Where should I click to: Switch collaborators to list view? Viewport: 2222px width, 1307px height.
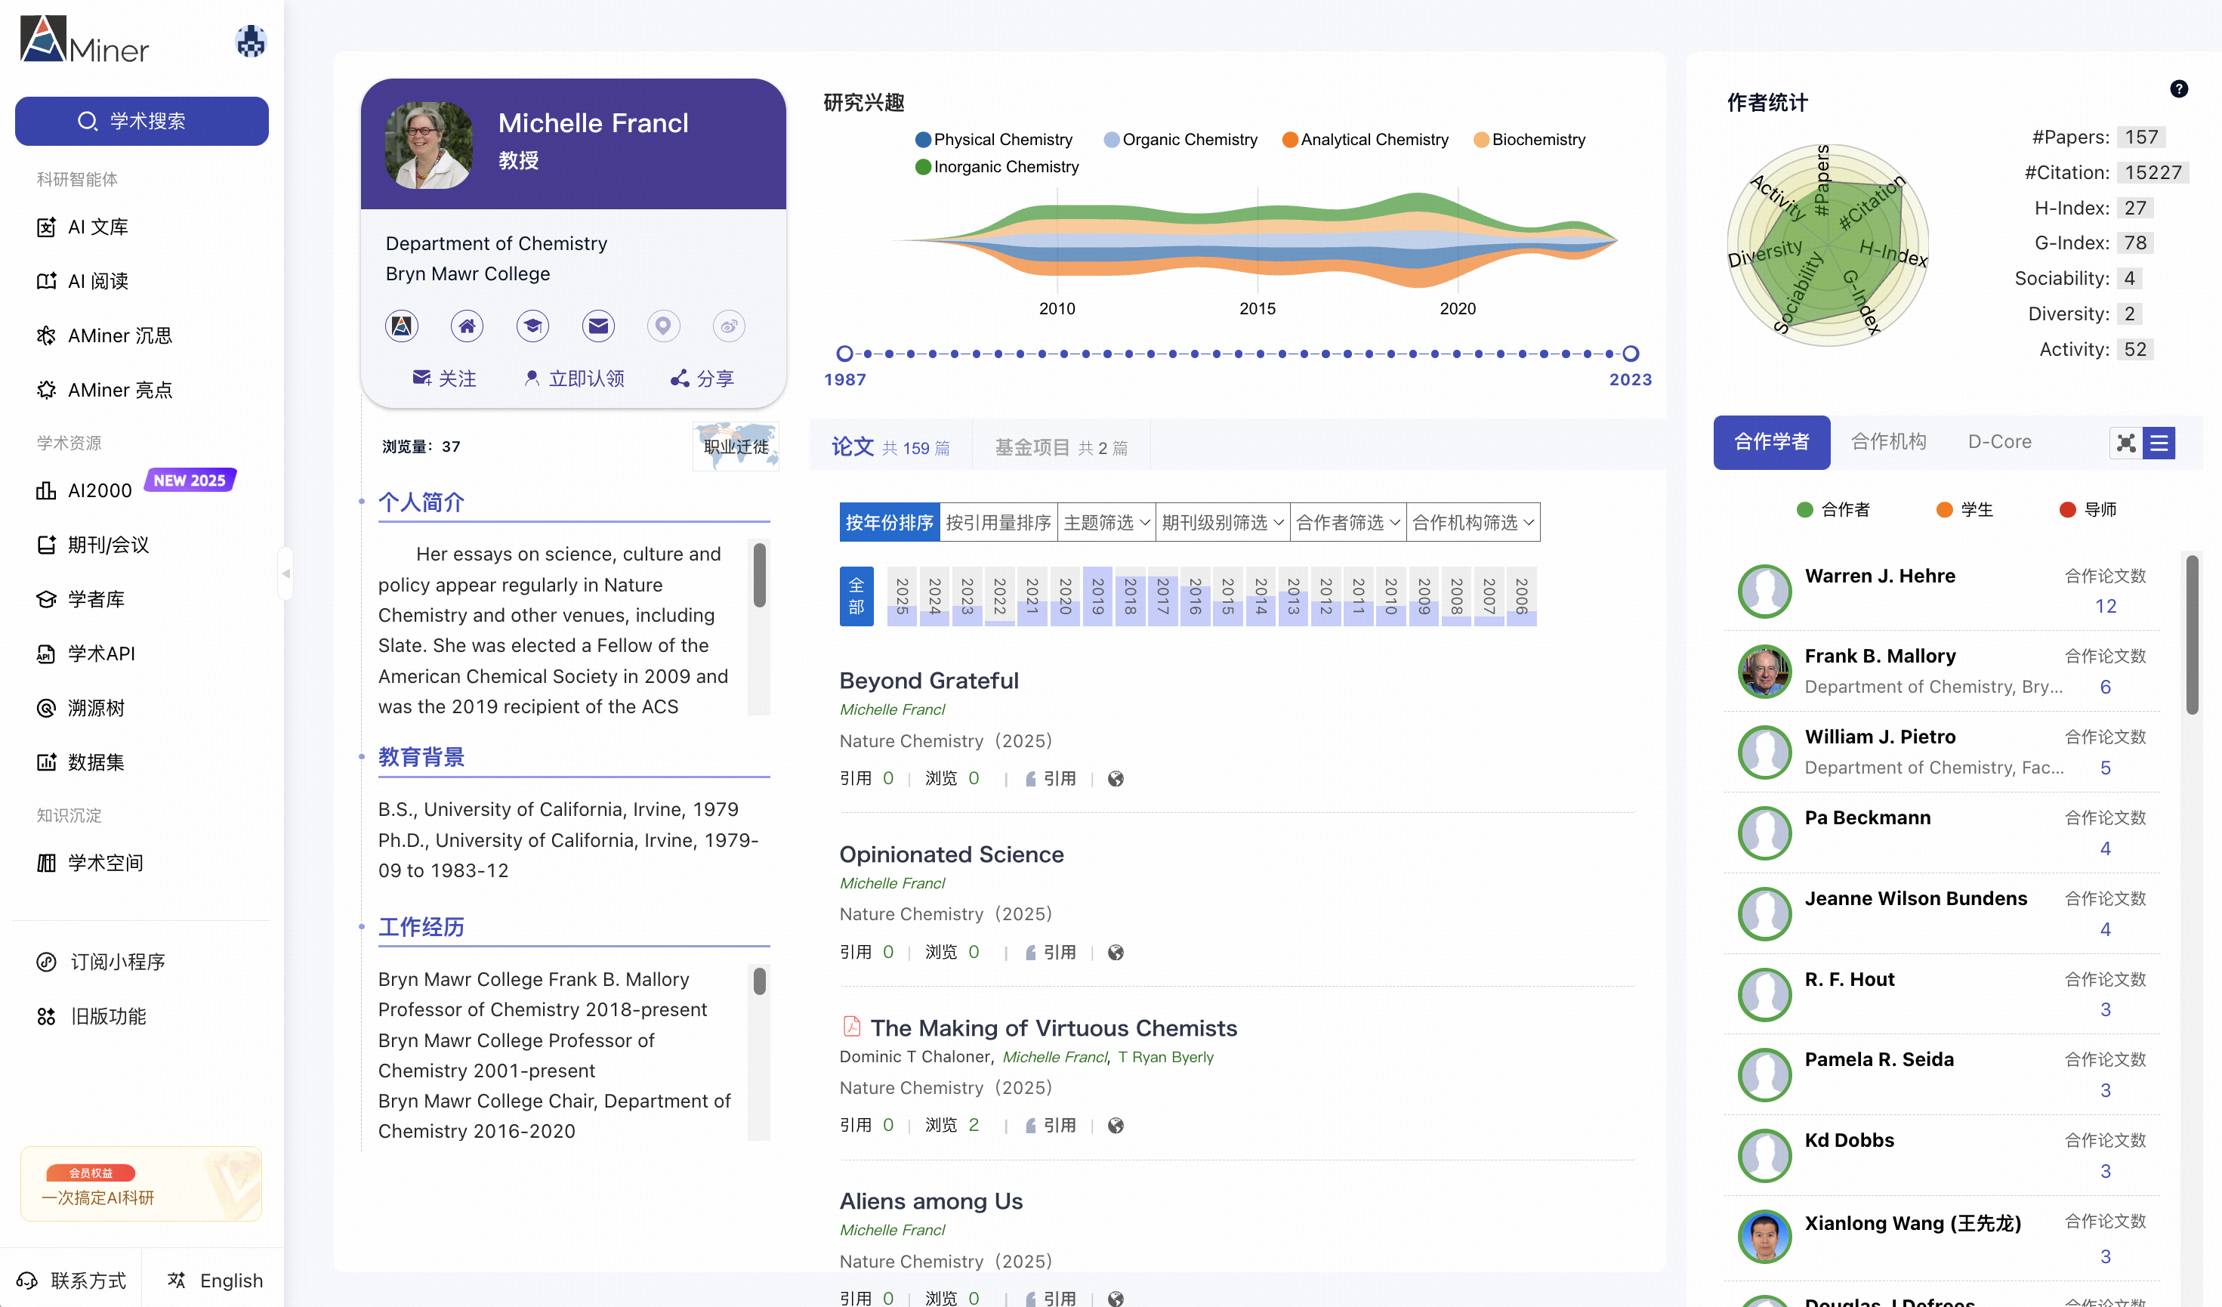[2159, 443]
